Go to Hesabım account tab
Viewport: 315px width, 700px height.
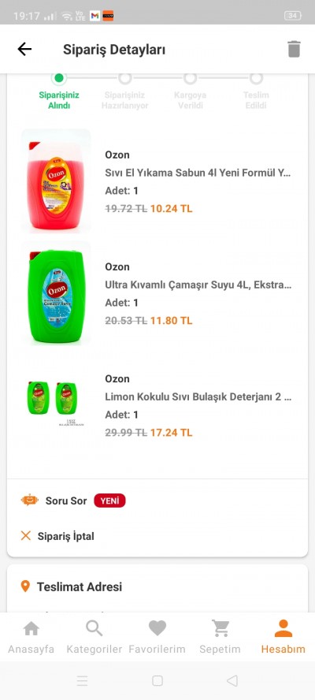point(283,638)
